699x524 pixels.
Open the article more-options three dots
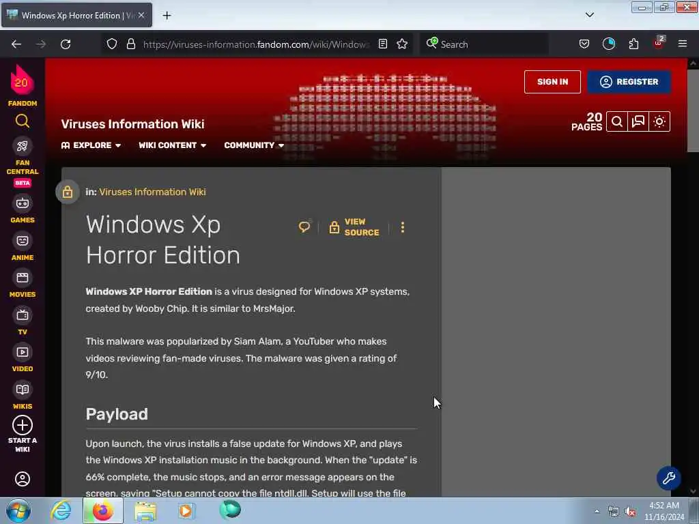click(x=403, y=227)
